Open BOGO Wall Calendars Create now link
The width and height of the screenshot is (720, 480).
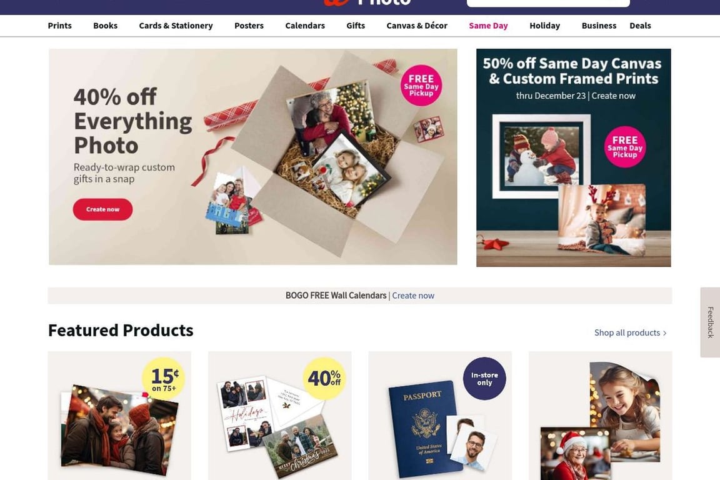point(412,296)
